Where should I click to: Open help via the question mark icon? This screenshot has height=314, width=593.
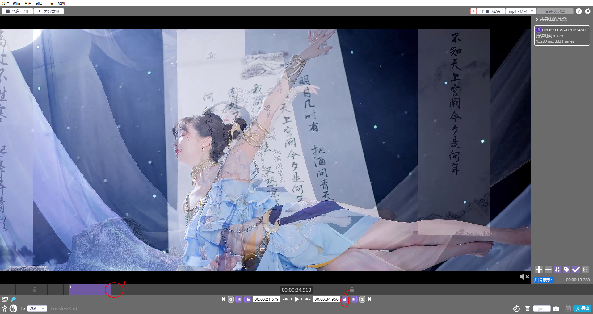tap(579, 11)
